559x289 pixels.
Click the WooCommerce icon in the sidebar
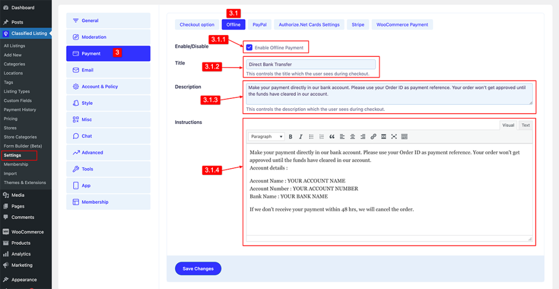click(x=5, y=232)
